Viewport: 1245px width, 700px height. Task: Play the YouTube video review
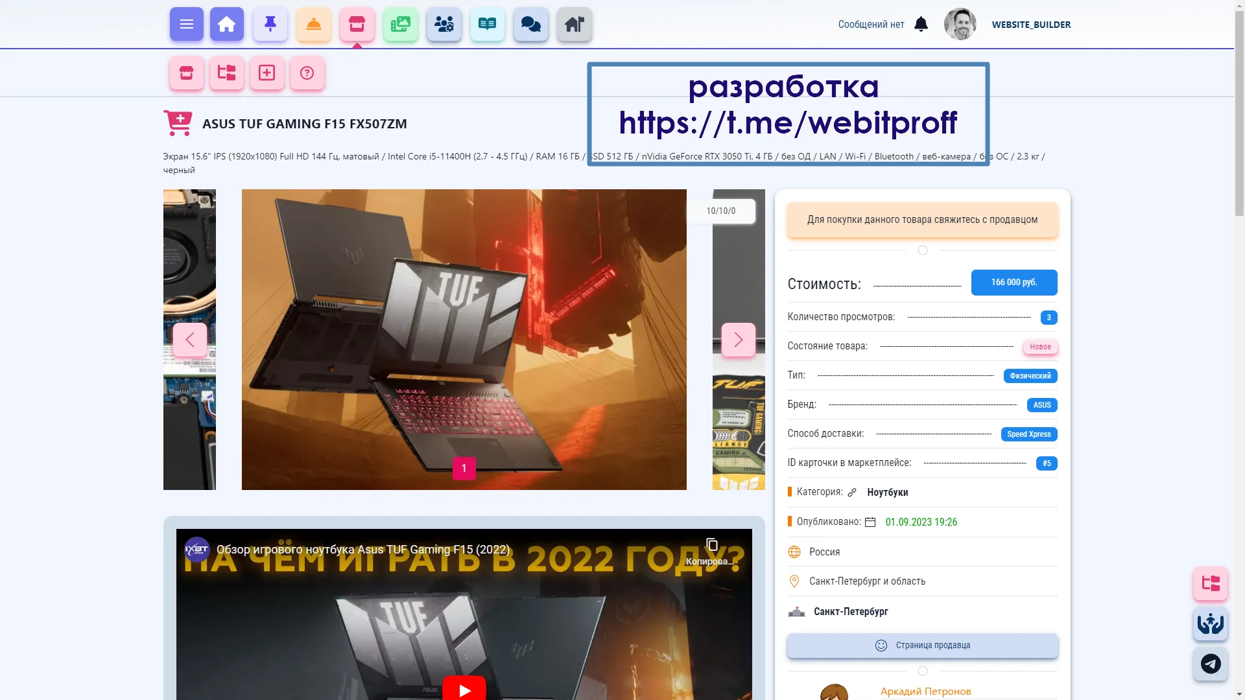click(464, 690)
